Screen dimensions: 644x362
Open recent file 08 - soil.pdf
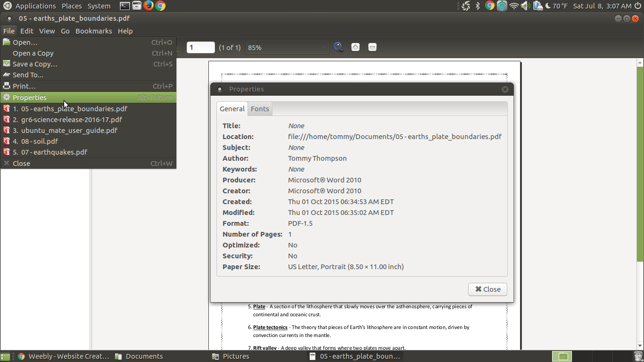(88, 141)
